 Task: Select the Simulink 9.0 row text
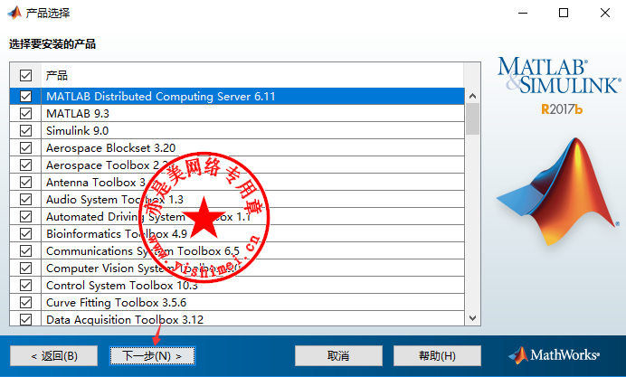click(78, 131)
